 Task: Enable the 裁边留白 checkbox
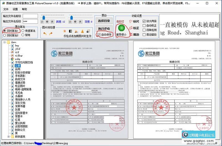point(144,34)
